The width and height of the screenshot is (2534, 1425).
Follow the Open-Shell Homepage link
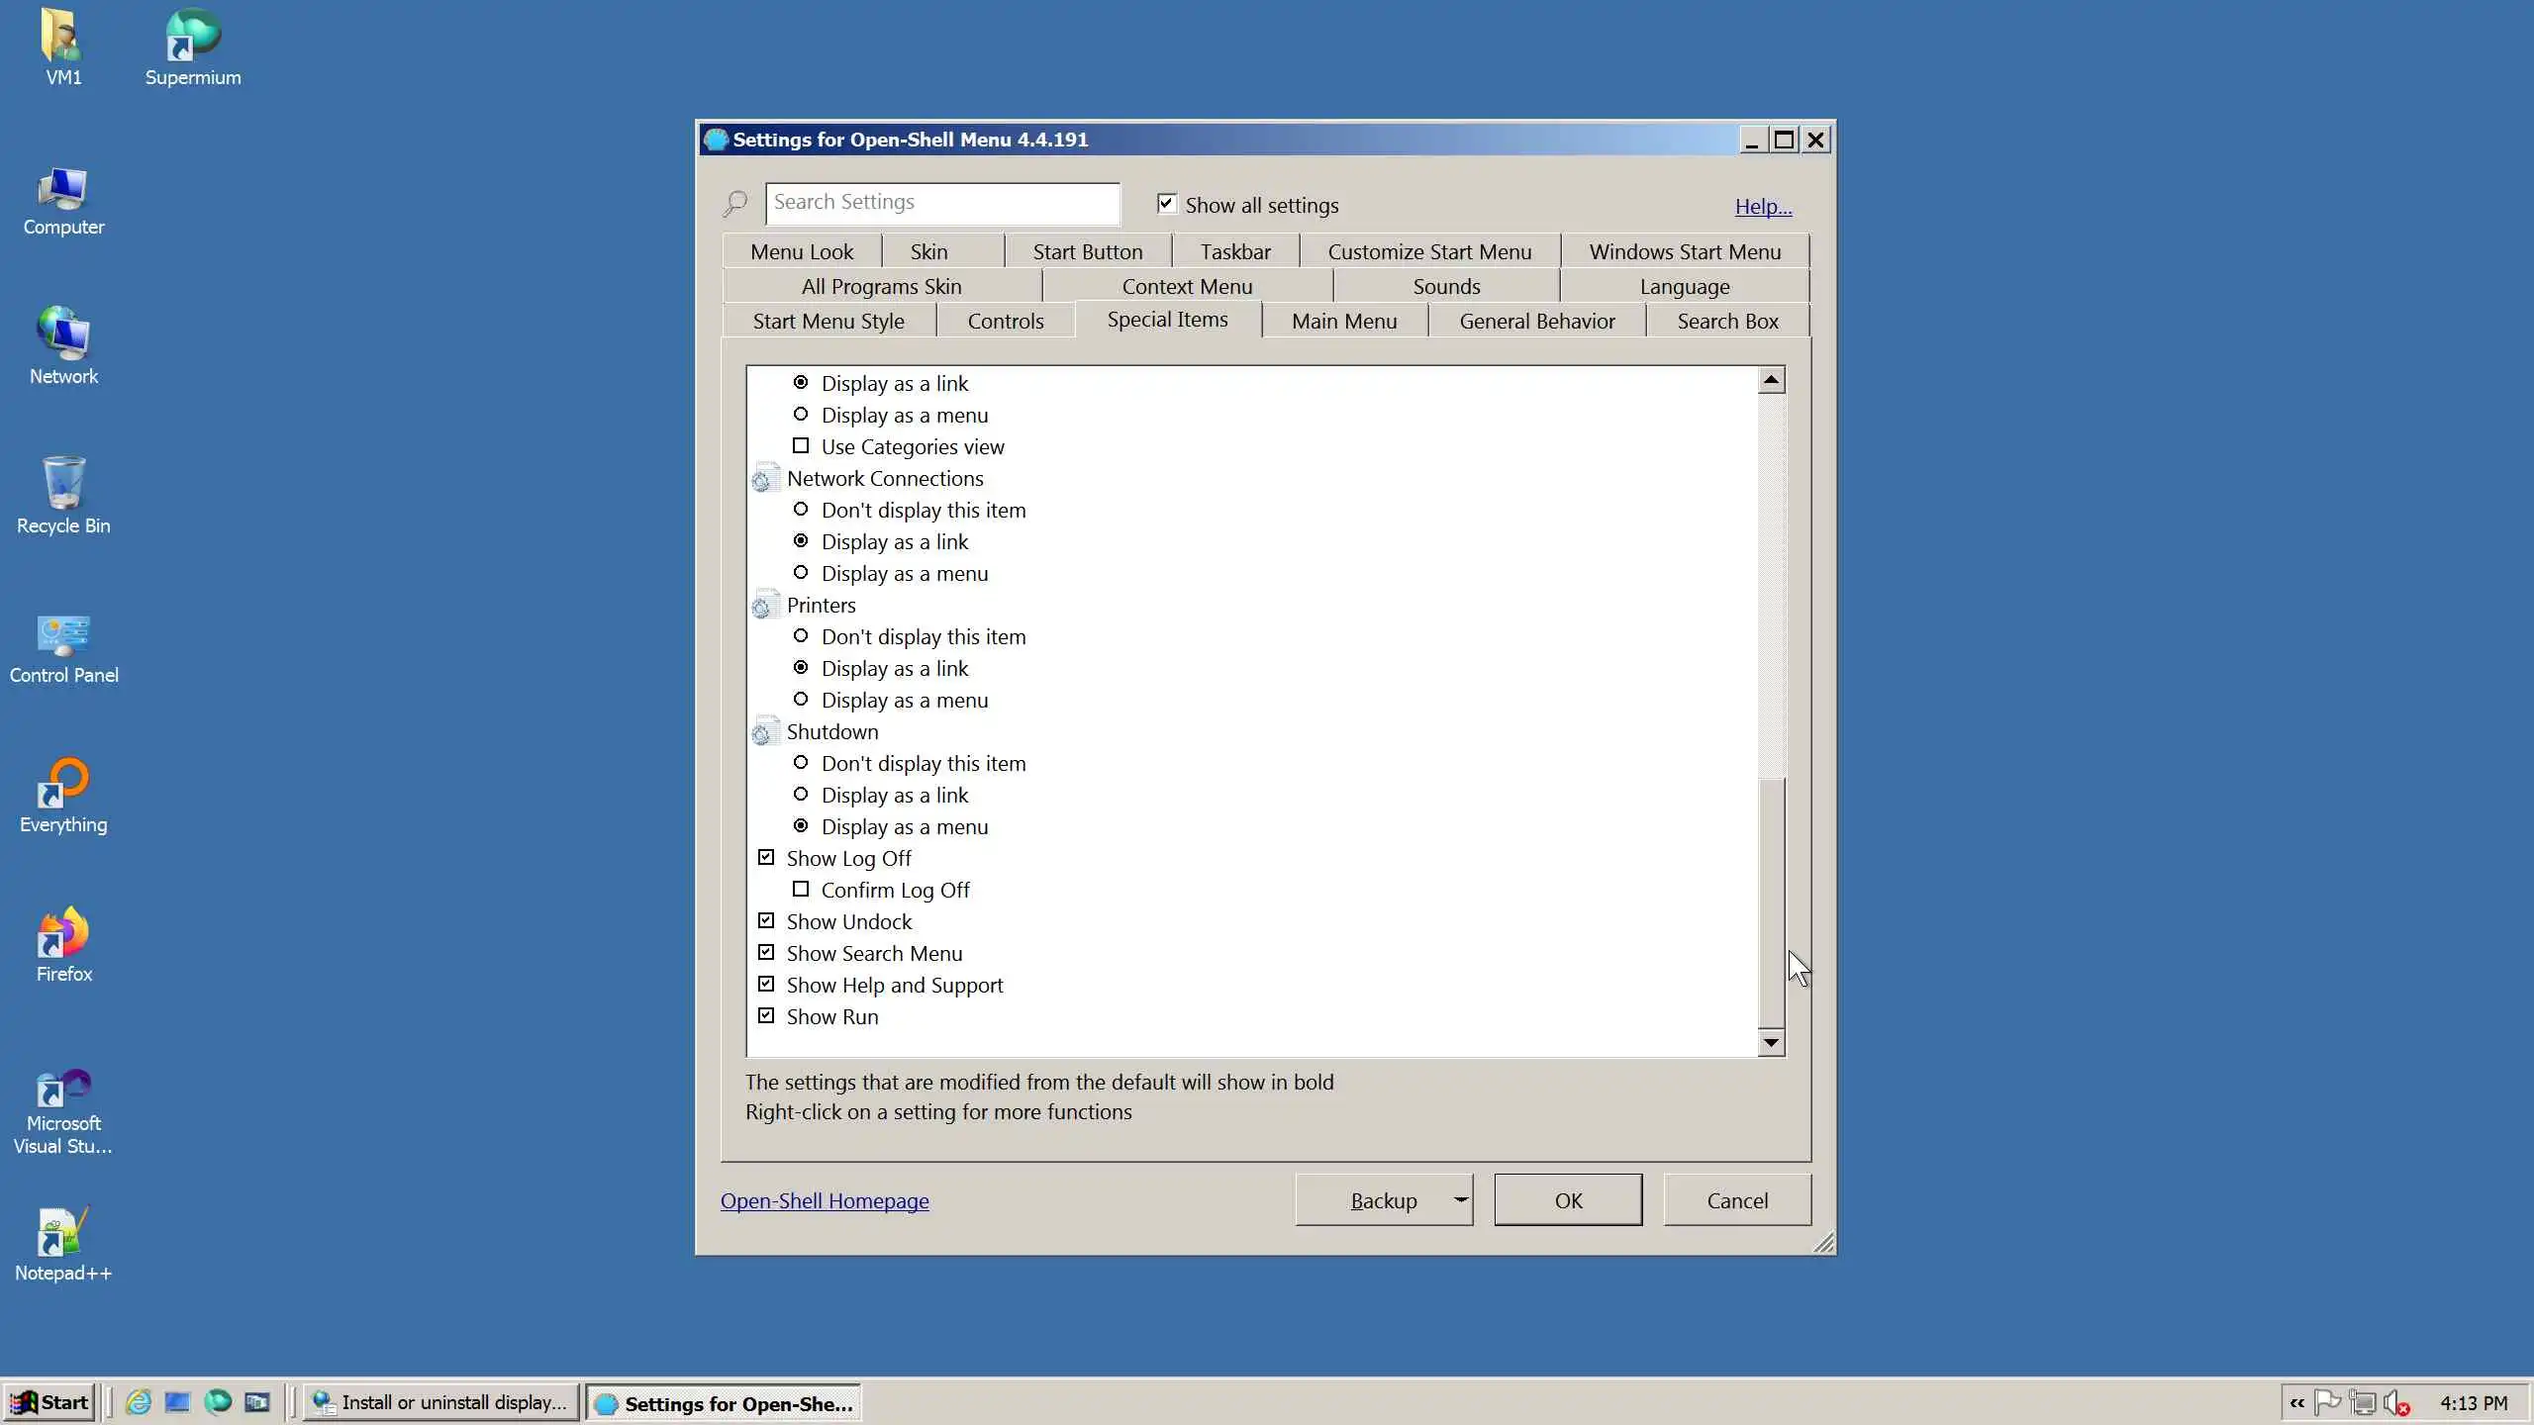click(x=824, y=1200)
